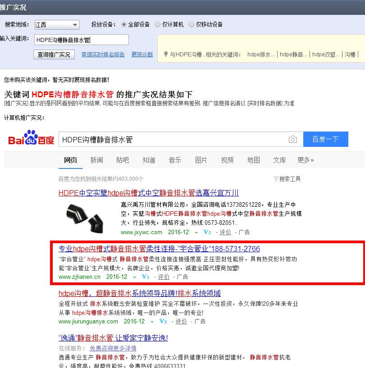Image resolution: width=365 pixels, height=368 pixels.
Task: Click the 计算机推广实况: label
Action: pos(24,118)
